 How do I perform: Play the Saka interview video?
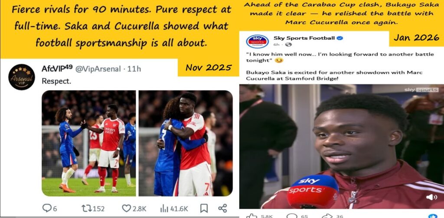point(342,146)
